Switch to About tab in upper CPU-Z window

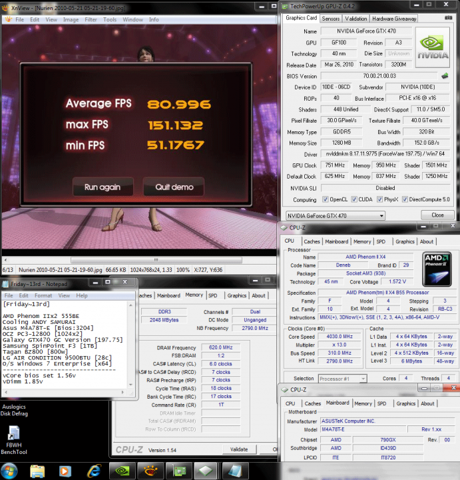pyautogui.click(x=426, y=241)
